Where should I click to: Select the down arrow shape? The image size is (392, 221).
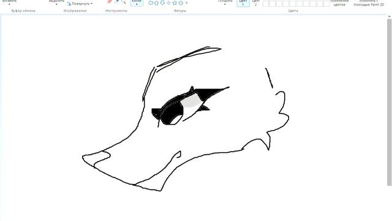(x=162, y=3)
